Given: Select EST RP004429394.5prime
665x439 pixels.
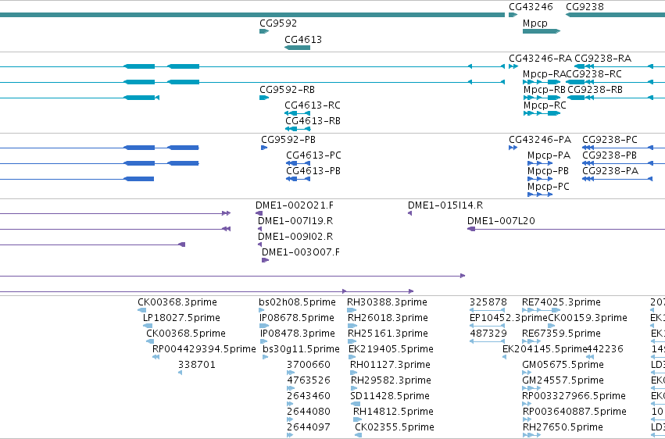Looking at the screenshot, I should coord(204,350).
